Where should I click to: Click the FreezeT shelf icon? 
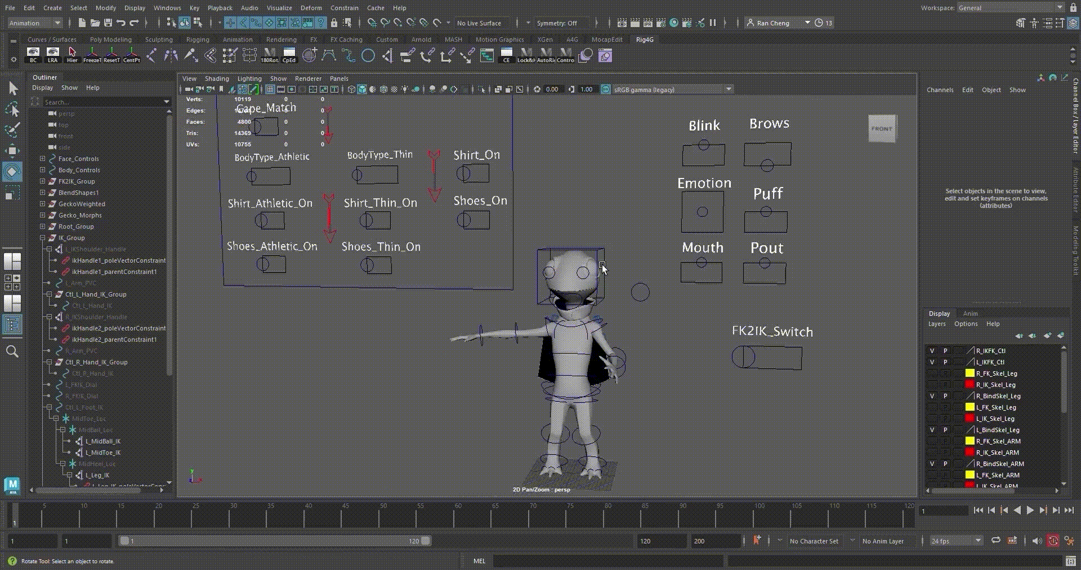(92, 55)
